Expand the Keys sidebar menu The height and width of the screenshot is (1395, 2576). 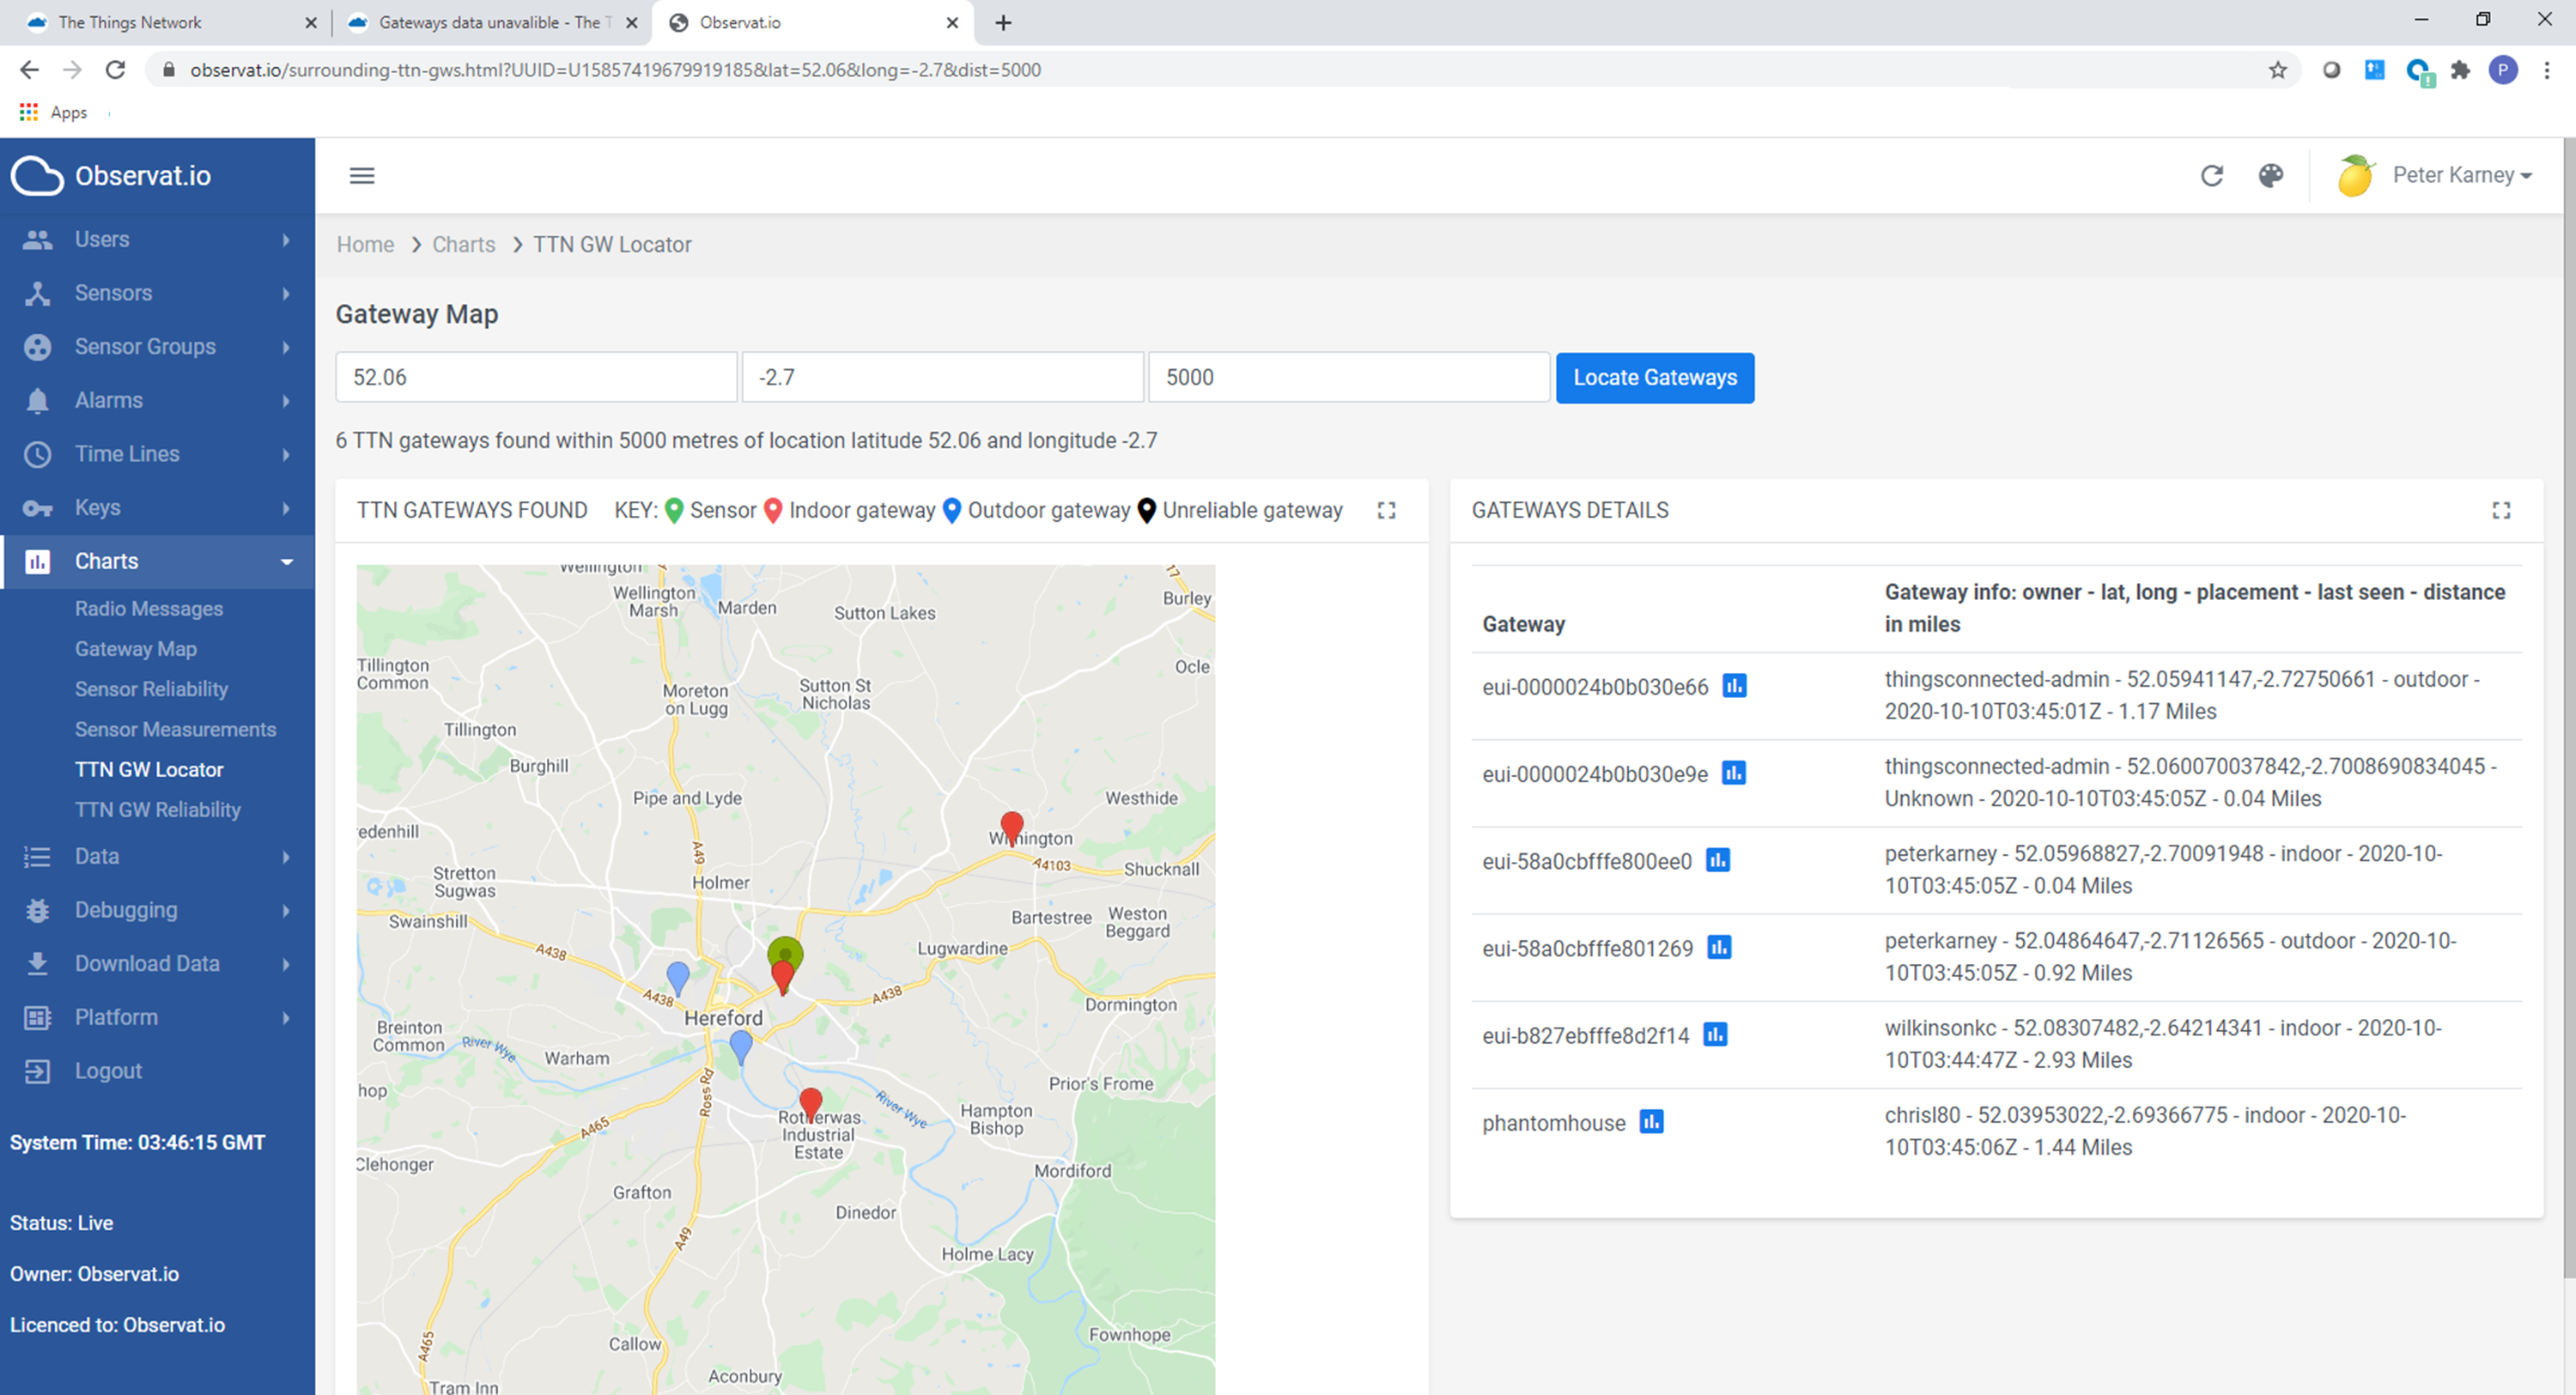[x=157, y=507]
